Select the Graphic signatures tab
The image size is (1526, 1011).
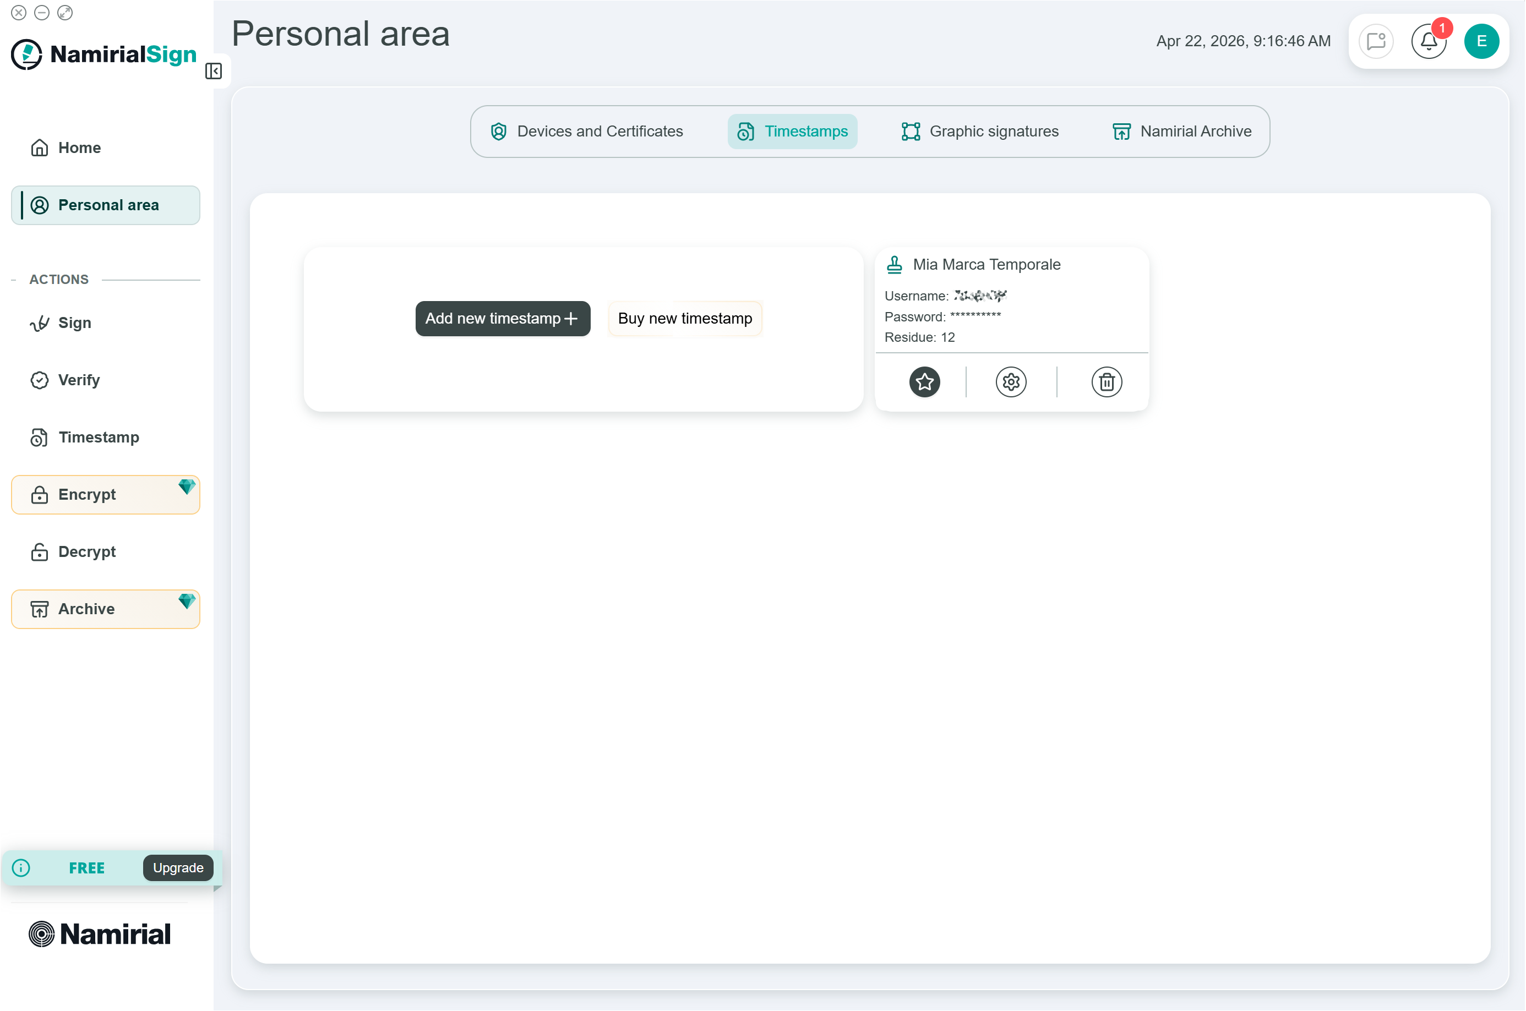pyautogui.click(x=980, y=132)
